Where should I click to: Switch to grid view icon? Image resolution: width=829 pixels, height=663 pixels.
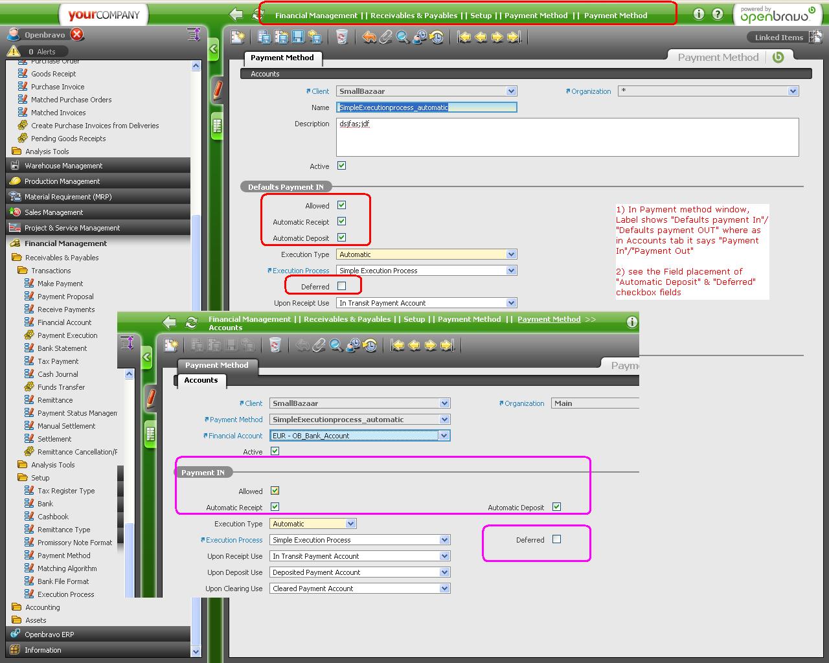pos(218,126)
